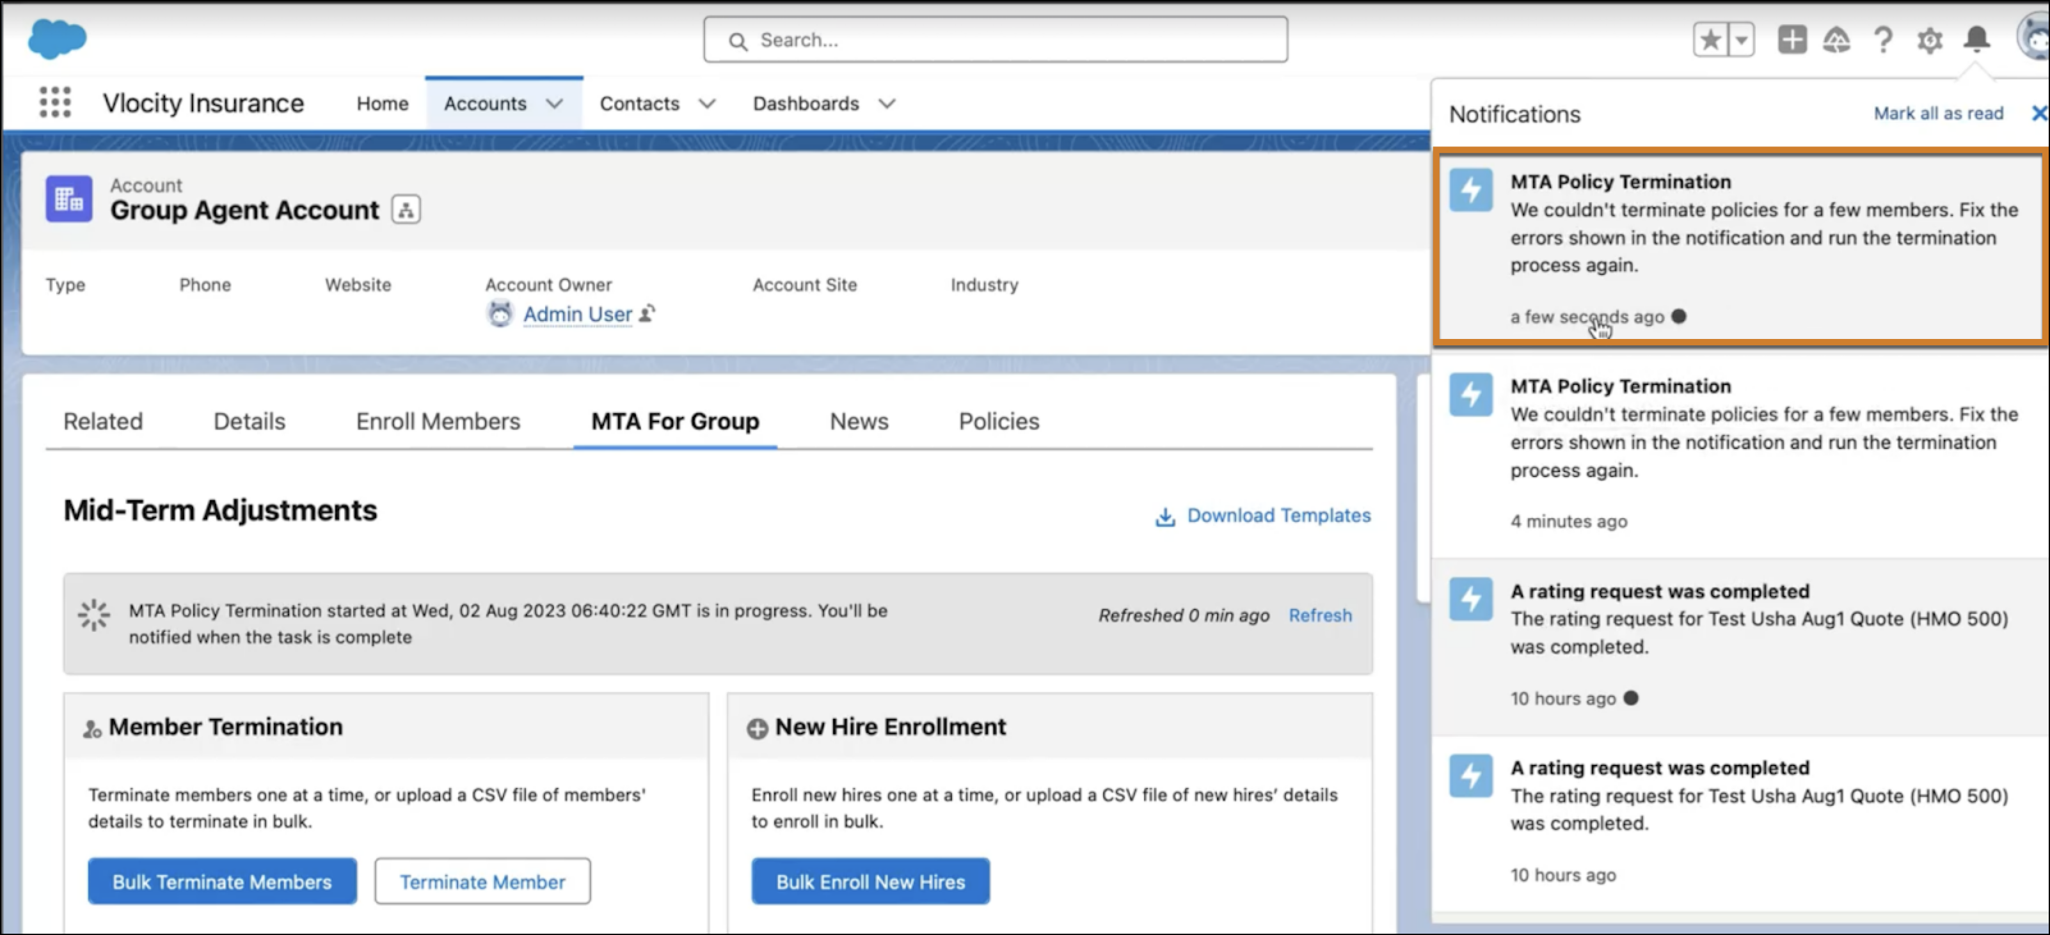Image resolution: width=2050 pixels, height=935 pixels.
Task: Switch to the News tab
Action: pyautogui.click(x=859, y=421)
